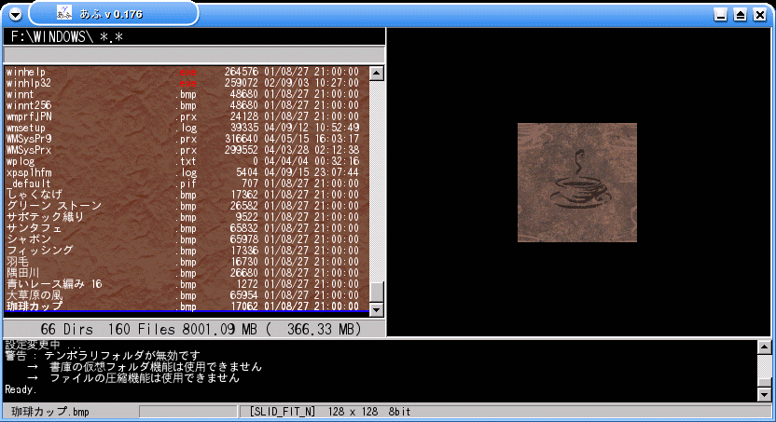Click message log scrollbar up arrow
776x422 pixels.
coord(764,347)
